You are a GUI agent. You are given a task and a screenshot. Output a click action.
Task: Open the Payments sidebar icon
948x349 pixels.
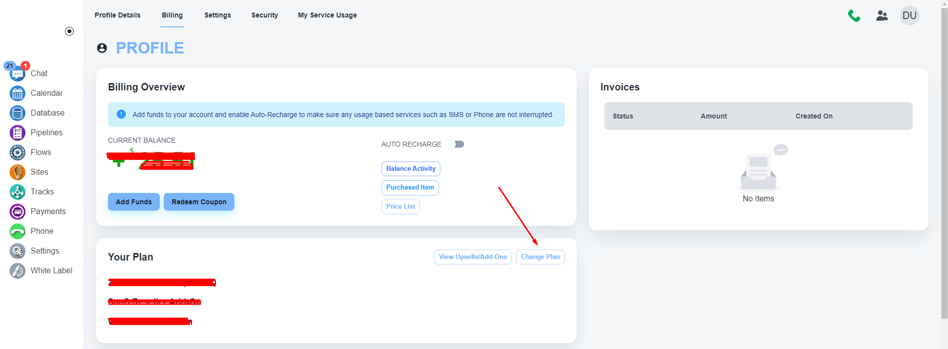tap(18, 212)
